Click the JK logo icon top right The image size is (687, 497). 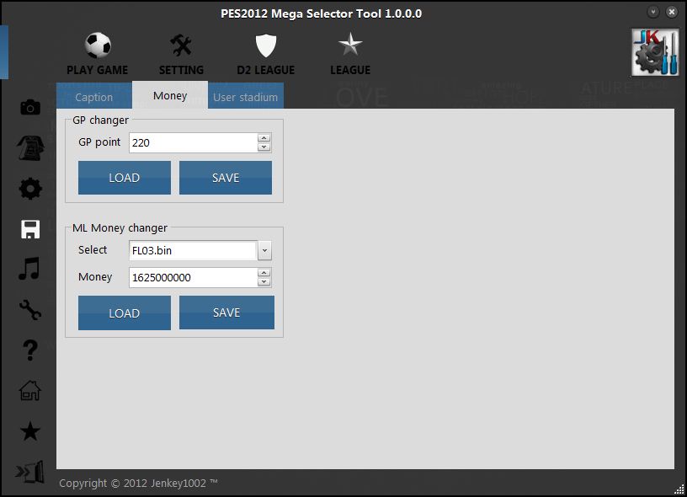(655, 52)
